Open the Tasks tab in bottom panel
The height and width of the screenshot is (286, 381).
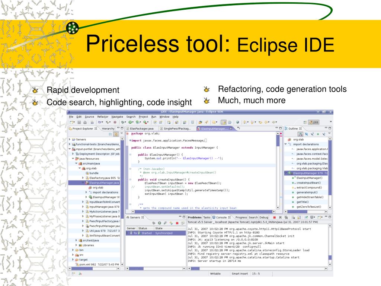pyautogui.click(x=207, y=217)
